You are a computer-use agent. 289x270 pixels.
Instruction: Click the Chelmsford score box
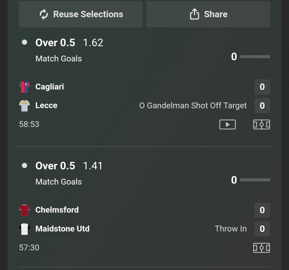click(x=262, y=210)
